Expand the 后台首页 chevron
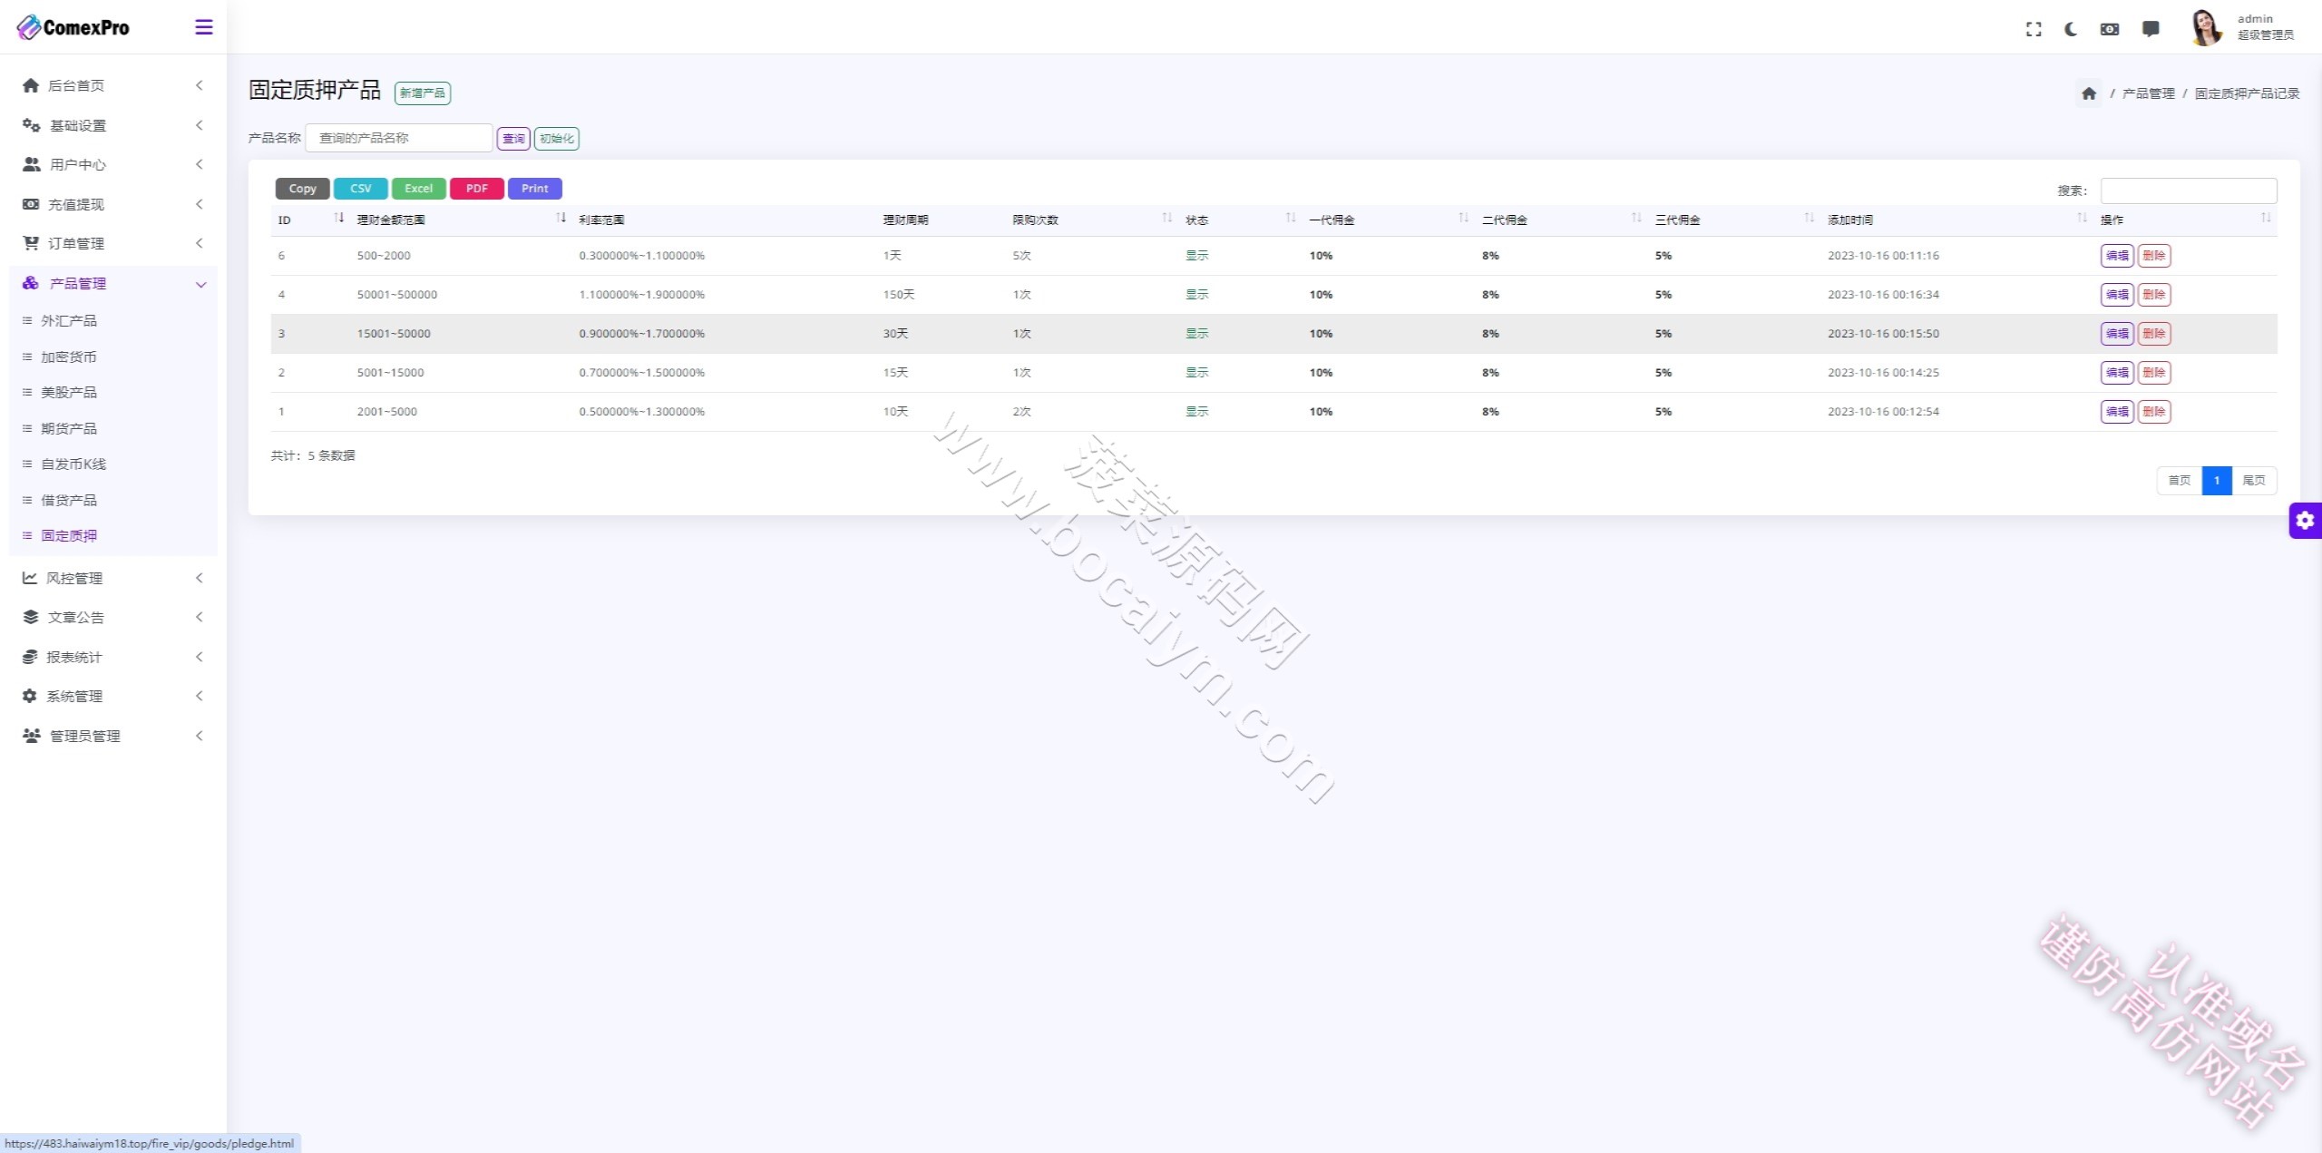The image size is (2322, 1153). [x=200, y=85]
